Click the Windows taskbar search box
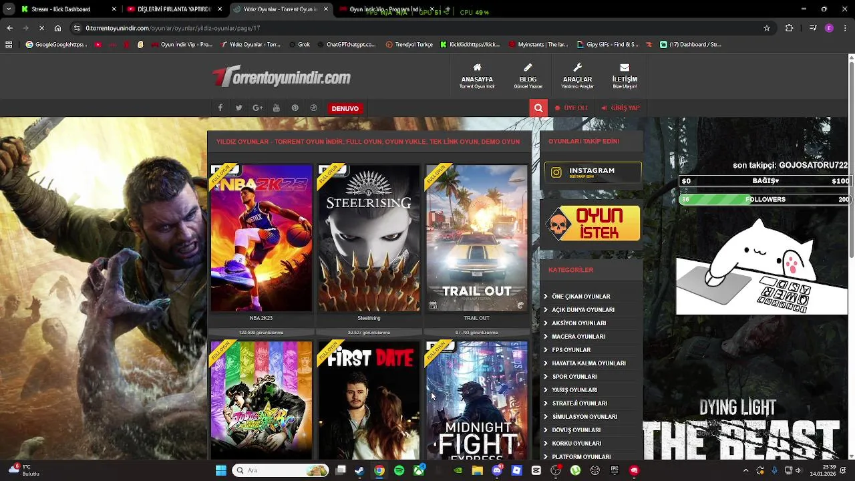The height and width of the screenshot is (481, 855). tap(281, 470)
